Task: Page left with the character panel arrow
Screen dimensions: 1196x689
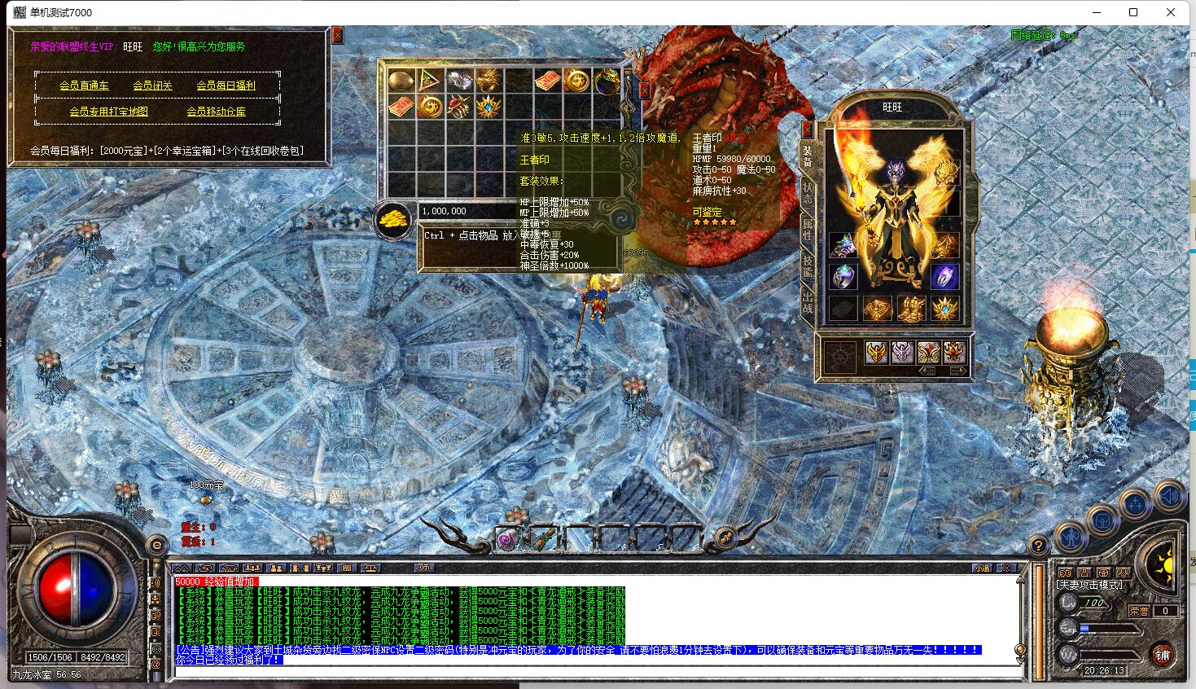Action: [x=926, y=371]
